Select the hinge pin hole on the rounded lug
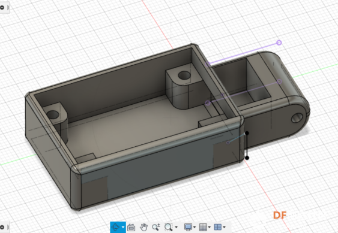The width and height of the screenshot is (338, 233). pos(297,118)
